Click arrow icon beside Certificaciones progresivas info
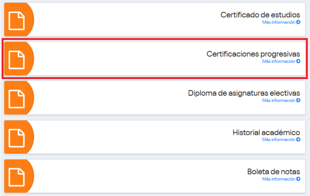The width and height of the screenshot is (310, 196). tap(298, 61)
